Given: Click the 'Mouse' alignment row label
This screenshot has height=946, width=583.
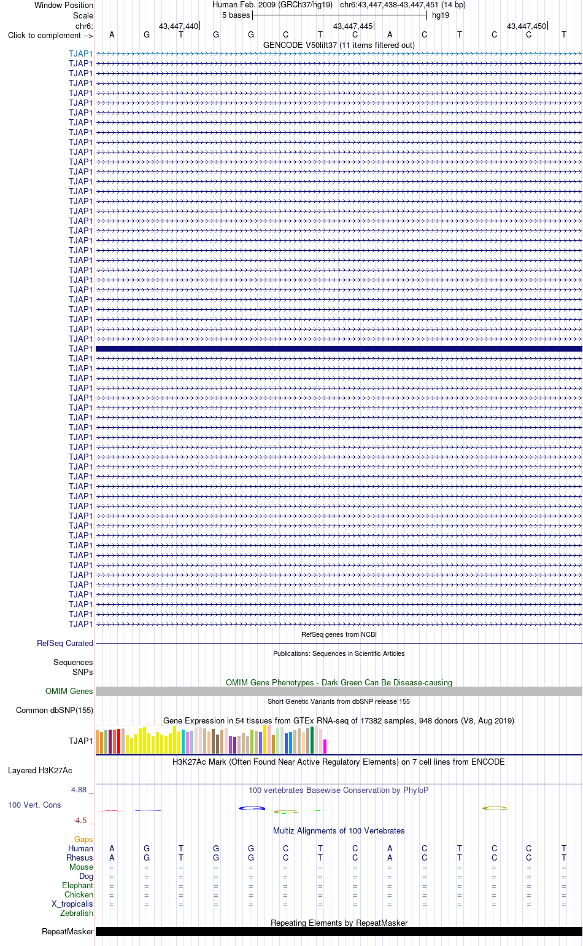Looking at the screenshot, I should (x=81, y=867).
